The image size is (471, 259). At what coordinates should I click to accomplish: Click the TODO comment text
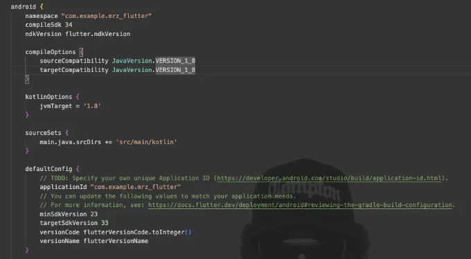pos(244,178)
